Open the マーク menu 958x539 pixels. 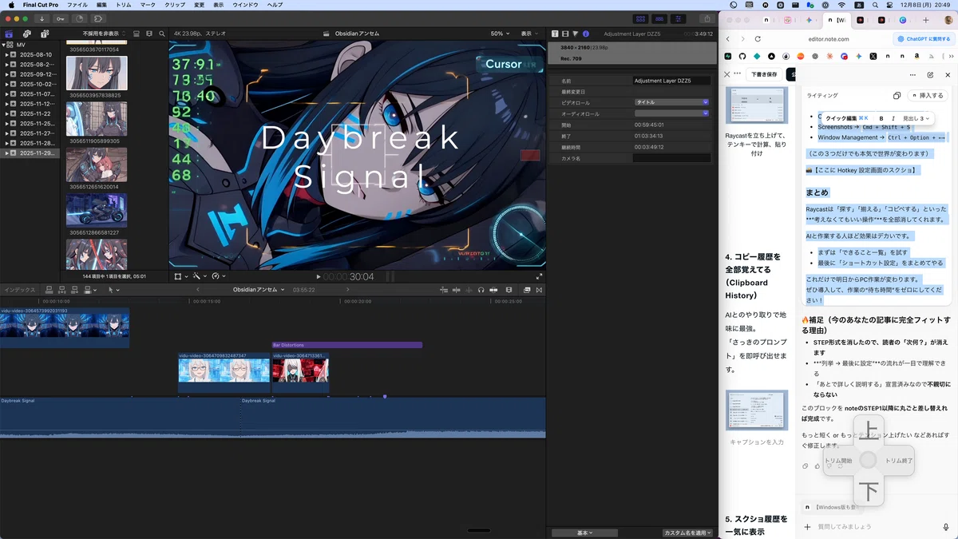[x=148, y=5]
